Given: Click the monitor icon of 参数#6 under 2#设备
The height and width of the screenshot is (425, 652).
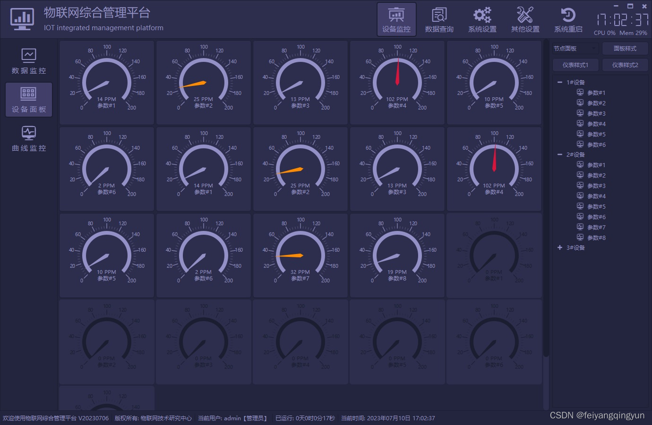Looking at the screenshot, I should coord(580,217).
